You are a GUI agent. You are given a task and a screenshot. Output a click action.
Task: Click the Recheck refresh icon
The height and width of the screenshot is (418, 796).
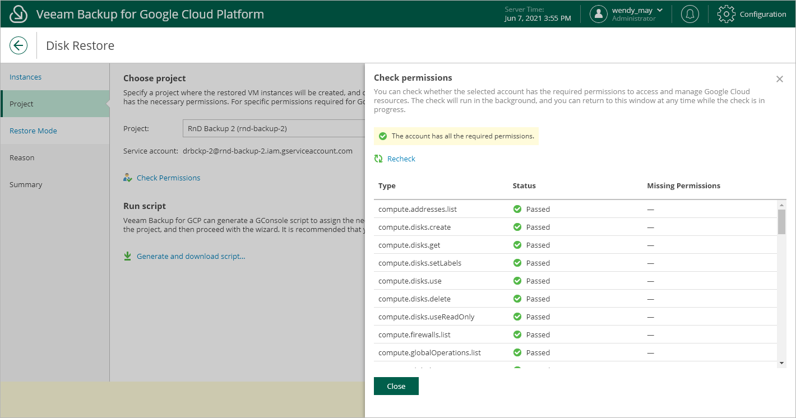[378, 159]
